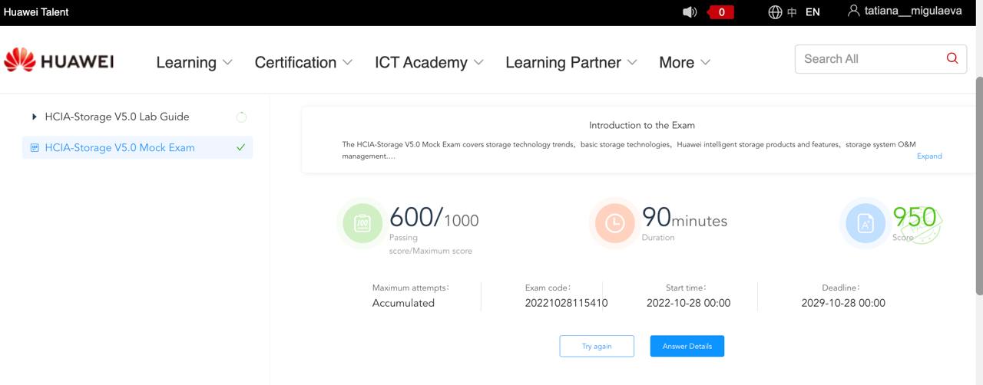The height and width of the screenshot is (385, 983).
Task: Expand the HCIA-Storage V5.0 Lab Guide item
Action: 34,117
